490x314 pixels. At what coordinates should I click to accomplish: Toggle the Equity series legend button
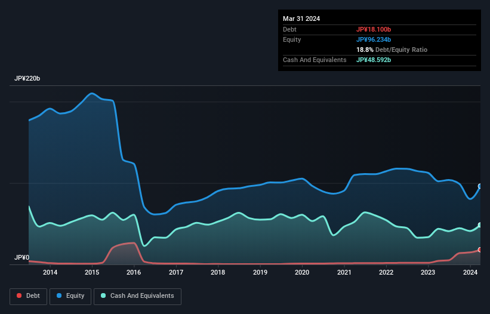click(70, 296)
